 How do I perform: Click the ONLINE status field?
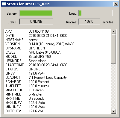36,22
